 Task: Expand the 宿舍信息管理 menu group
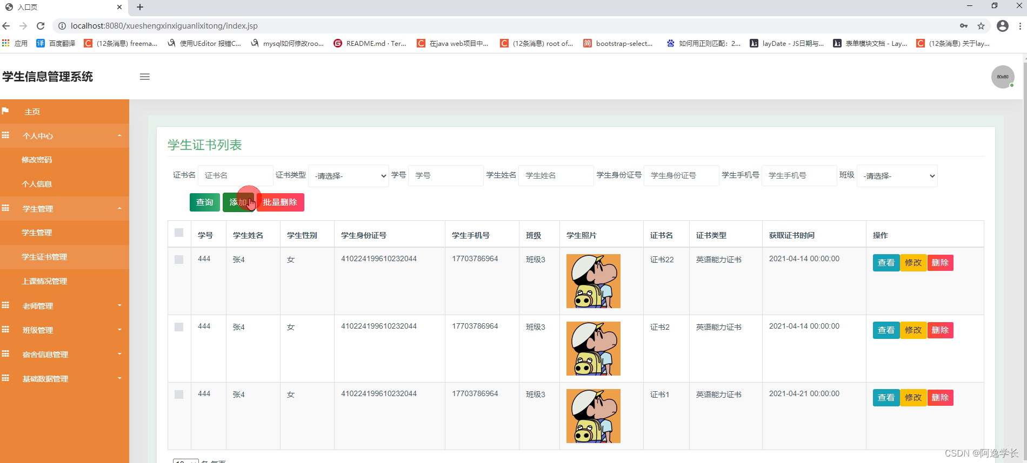[64, 355]
